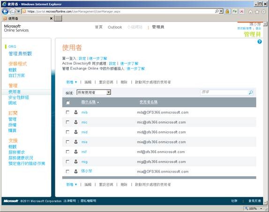Screen dimensions: 269x212
Task: Check the box for user mif
Action: [68, 152]
